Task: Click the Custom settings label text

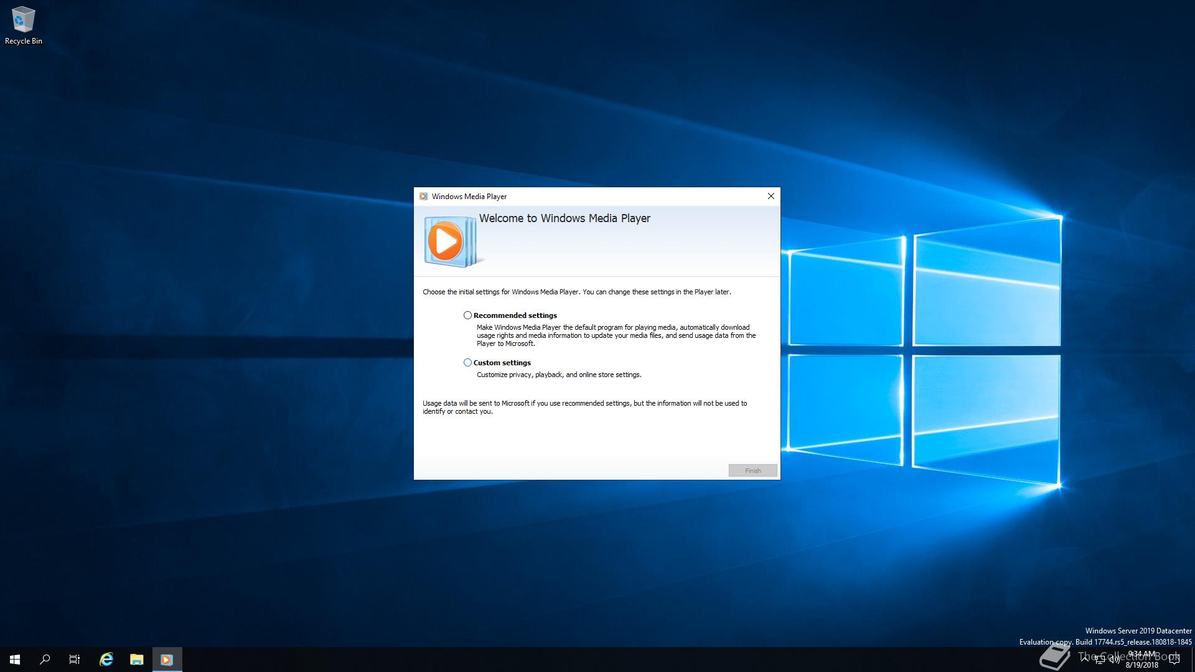Action: tap(502, 363)
